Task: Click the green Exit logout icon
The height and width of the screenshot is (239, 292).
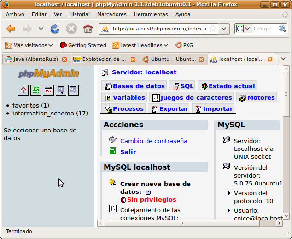Action: [x=35, y=90]
